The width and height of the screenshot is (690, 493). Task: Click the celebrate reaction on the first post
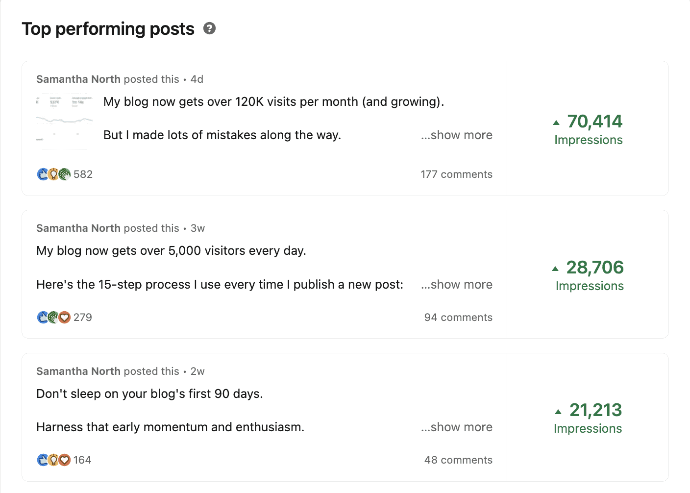(x=65, y=174)
